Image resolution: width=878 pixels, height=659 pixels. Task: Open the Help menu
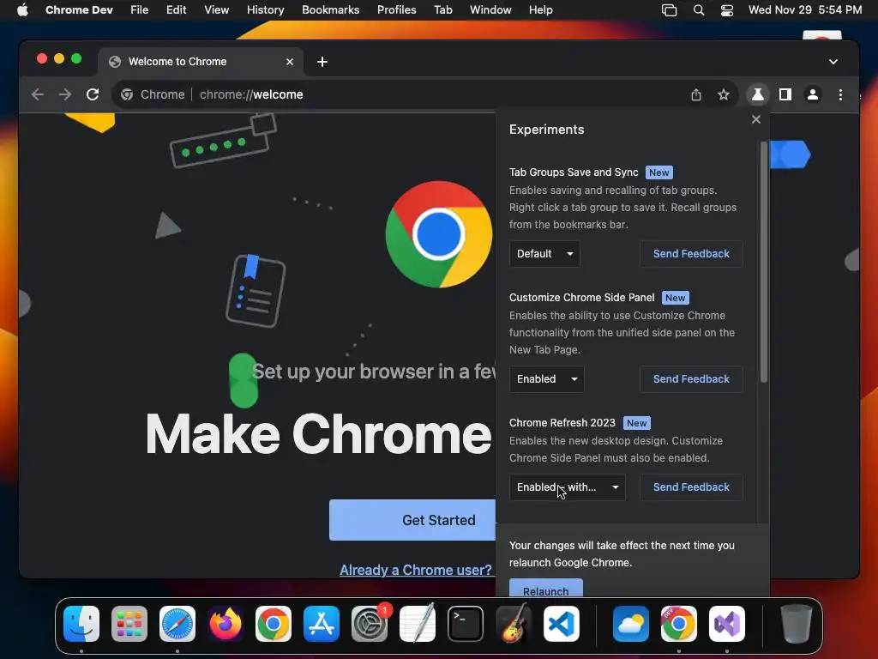(541, 9)
